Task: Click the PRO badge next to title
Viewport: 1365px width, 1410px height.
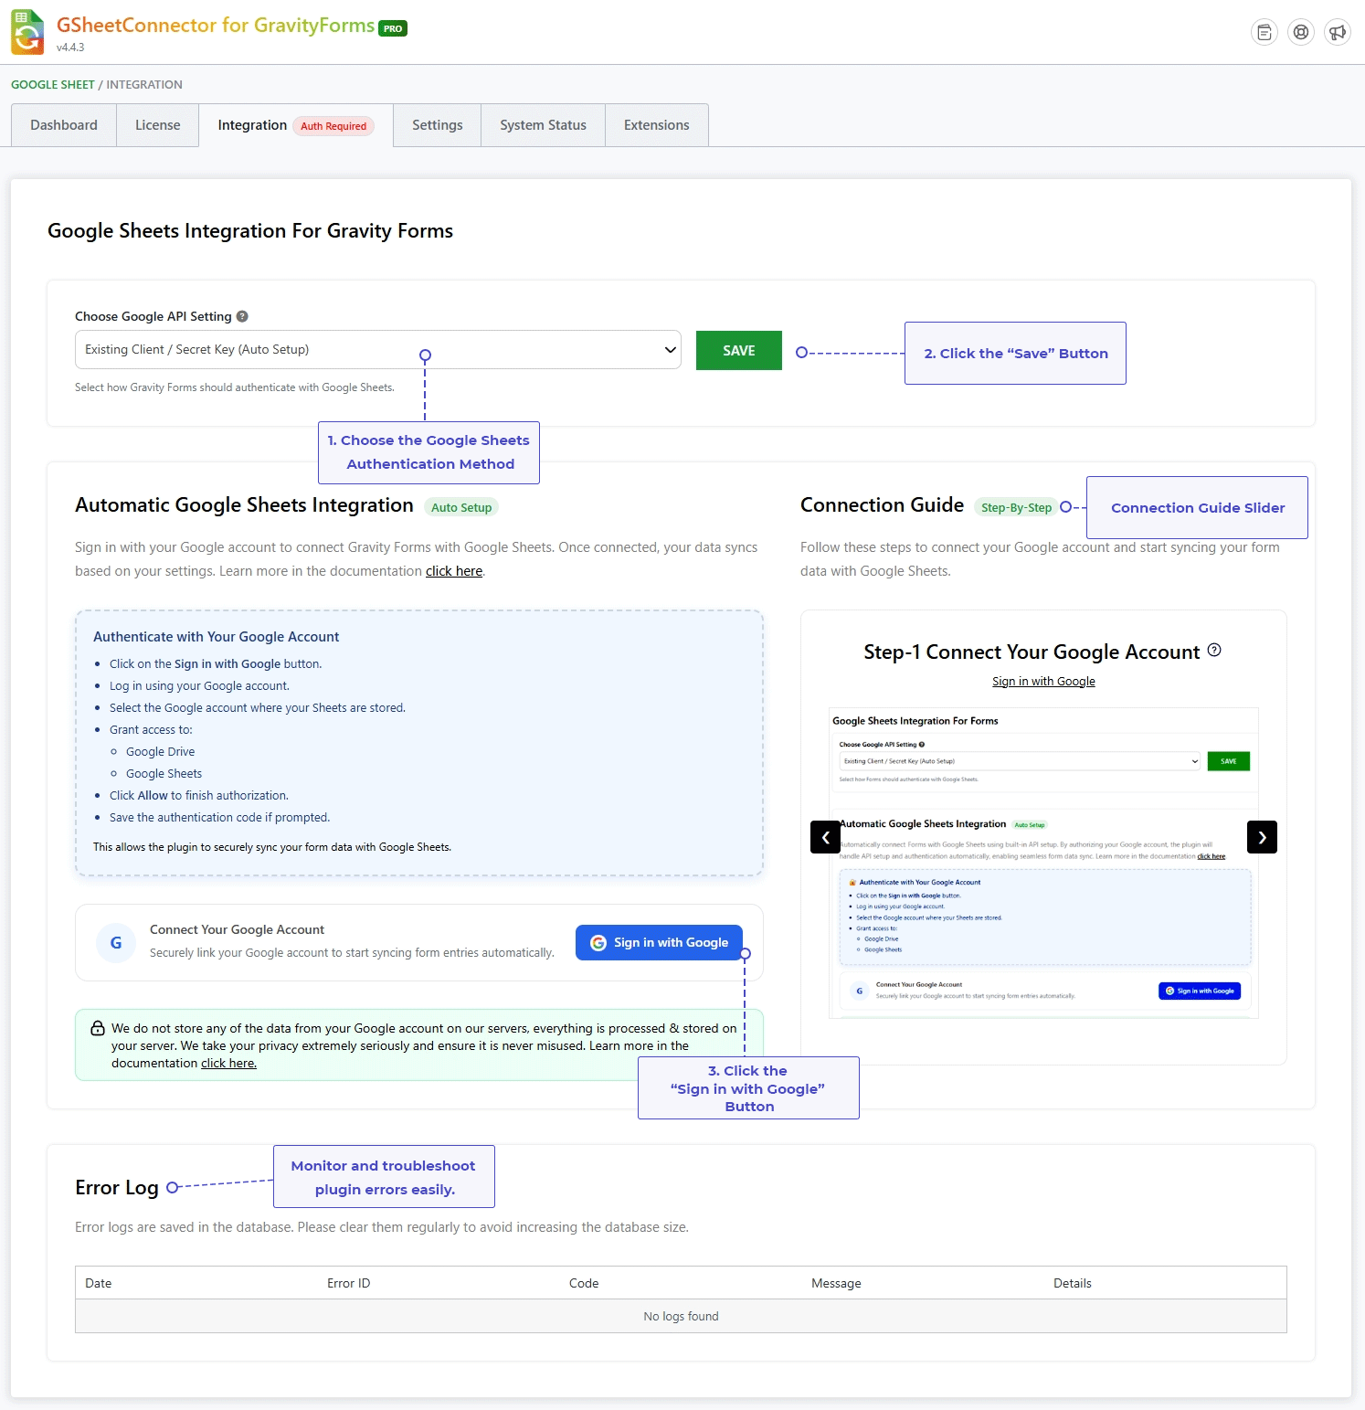Action: (x=393, y=28)
